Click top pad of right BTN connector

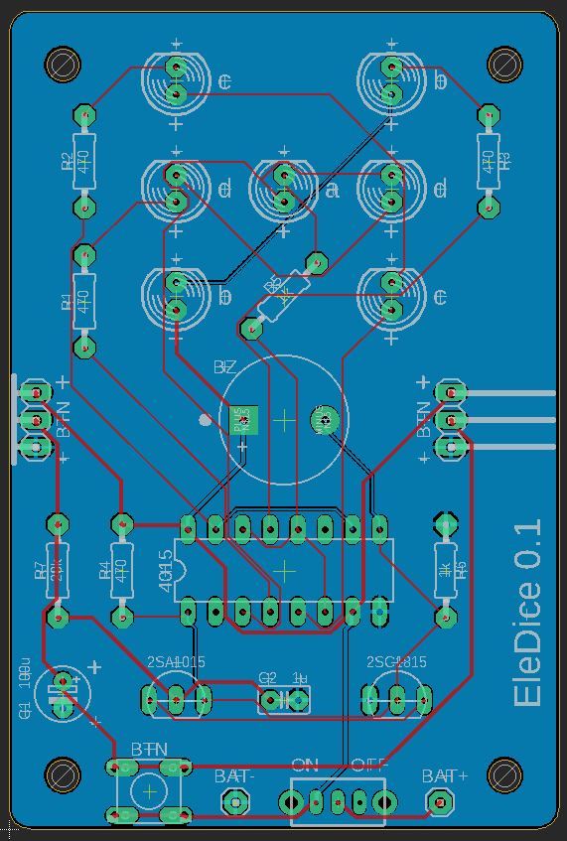click(451, 392)
